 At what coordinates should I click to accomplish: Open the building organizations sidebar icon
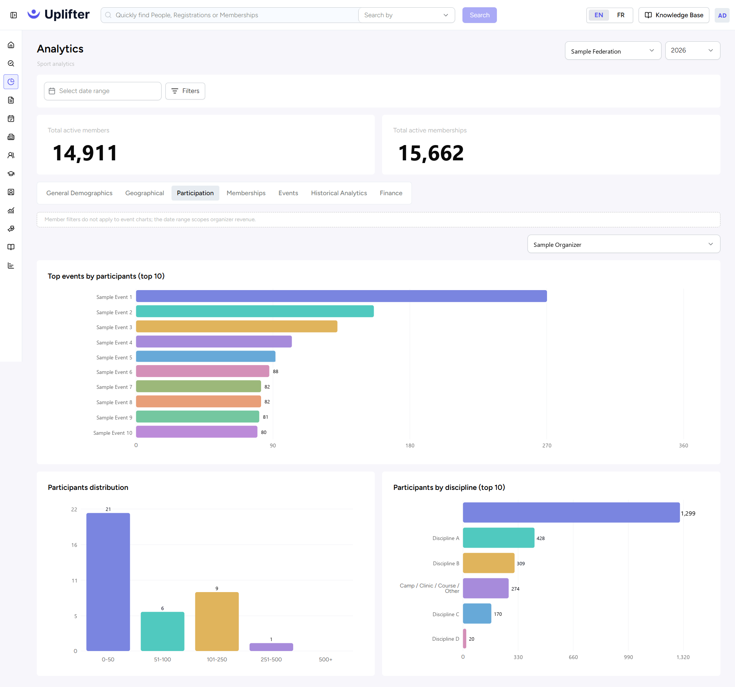11,137
